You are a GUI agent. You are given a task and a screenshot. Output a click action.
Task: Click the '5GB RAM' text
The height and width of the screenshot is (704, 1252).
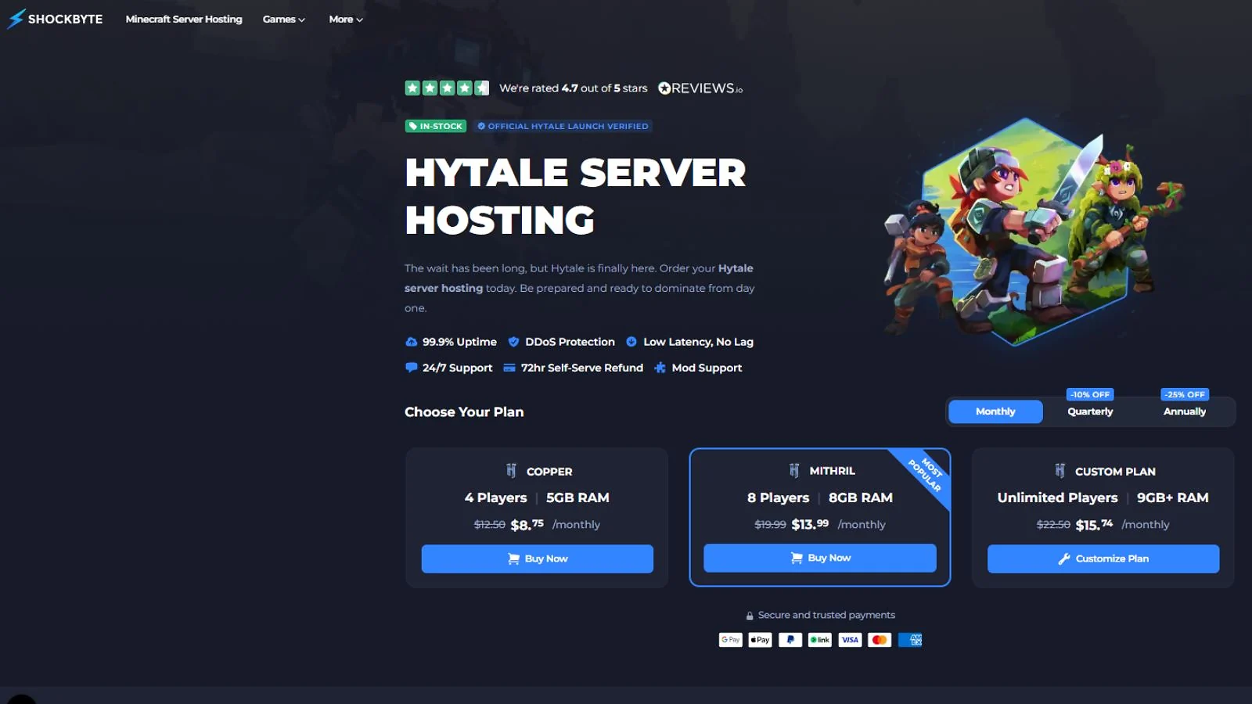tap(577, 497)
